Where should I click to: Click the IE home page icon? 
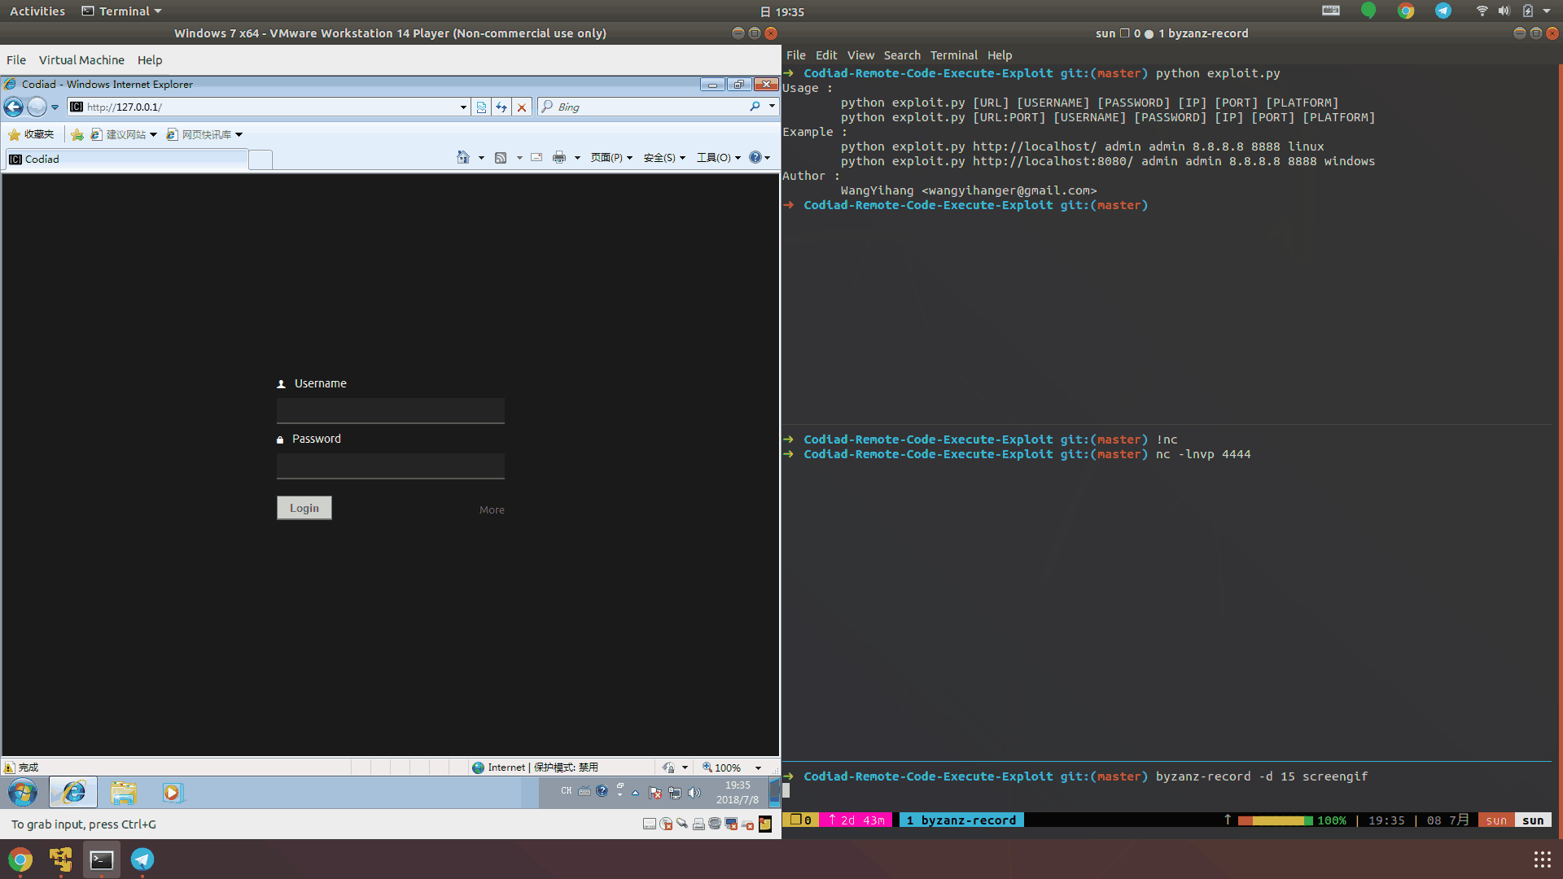463,158
